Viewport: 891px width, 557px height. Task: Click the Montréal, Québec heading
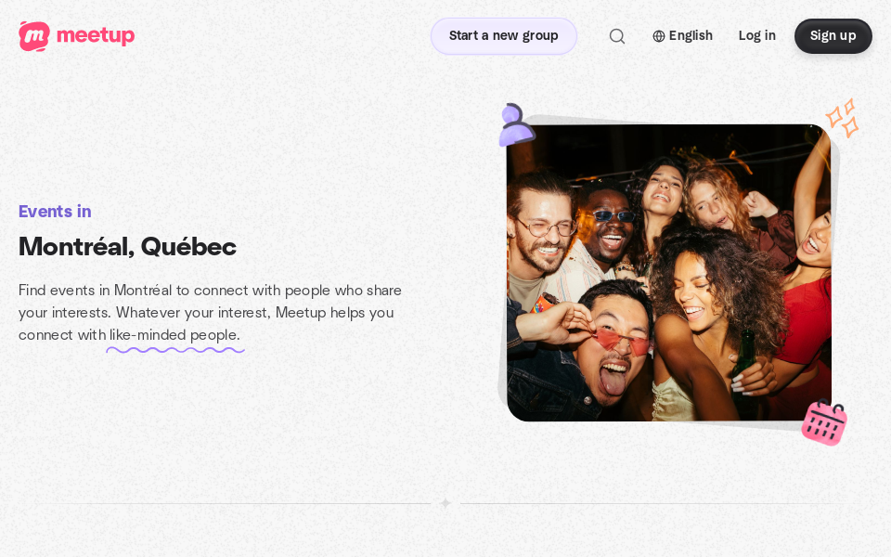[127, 247]
